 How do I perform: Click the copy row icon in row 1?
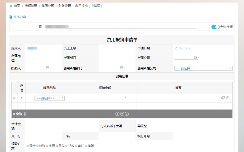223,98
